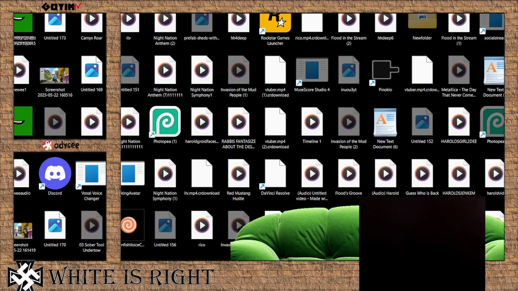Select the Guess Who is Back file
The height and width of the screenshot is (291, 518).
422,173
